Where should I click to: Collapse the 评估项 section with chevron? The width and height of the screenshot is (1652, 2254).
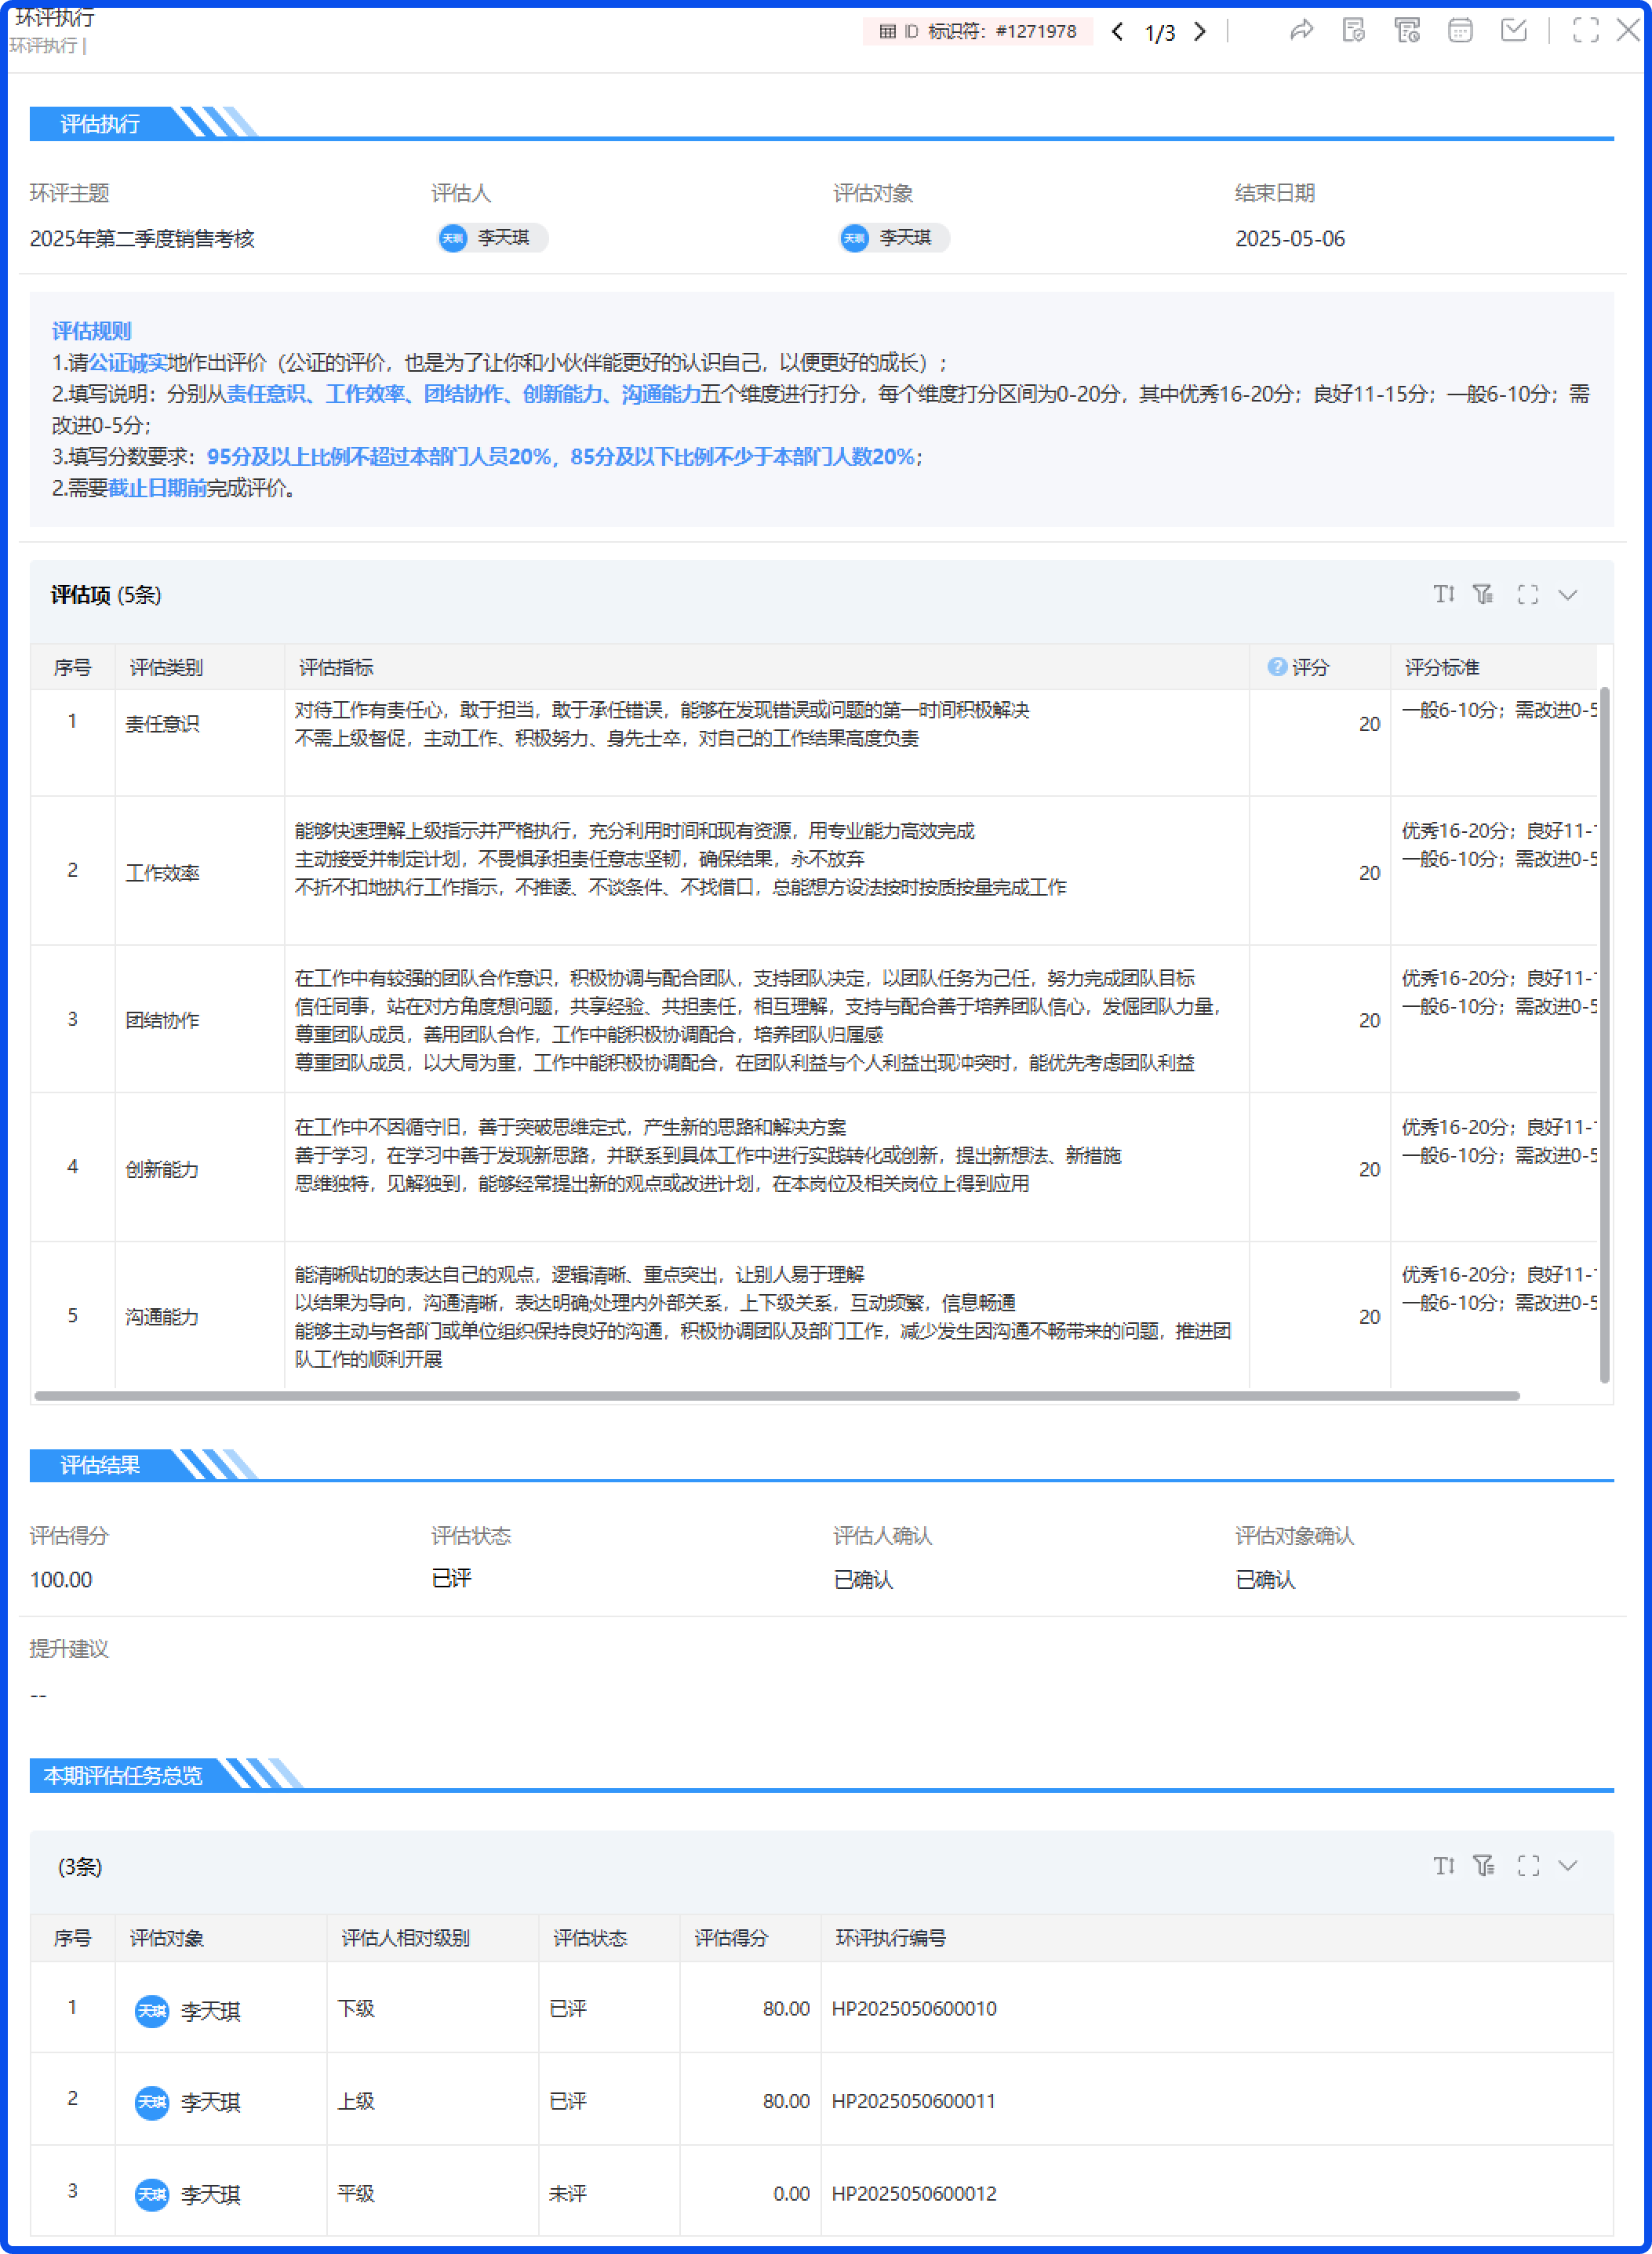[x=1568, y=594]
